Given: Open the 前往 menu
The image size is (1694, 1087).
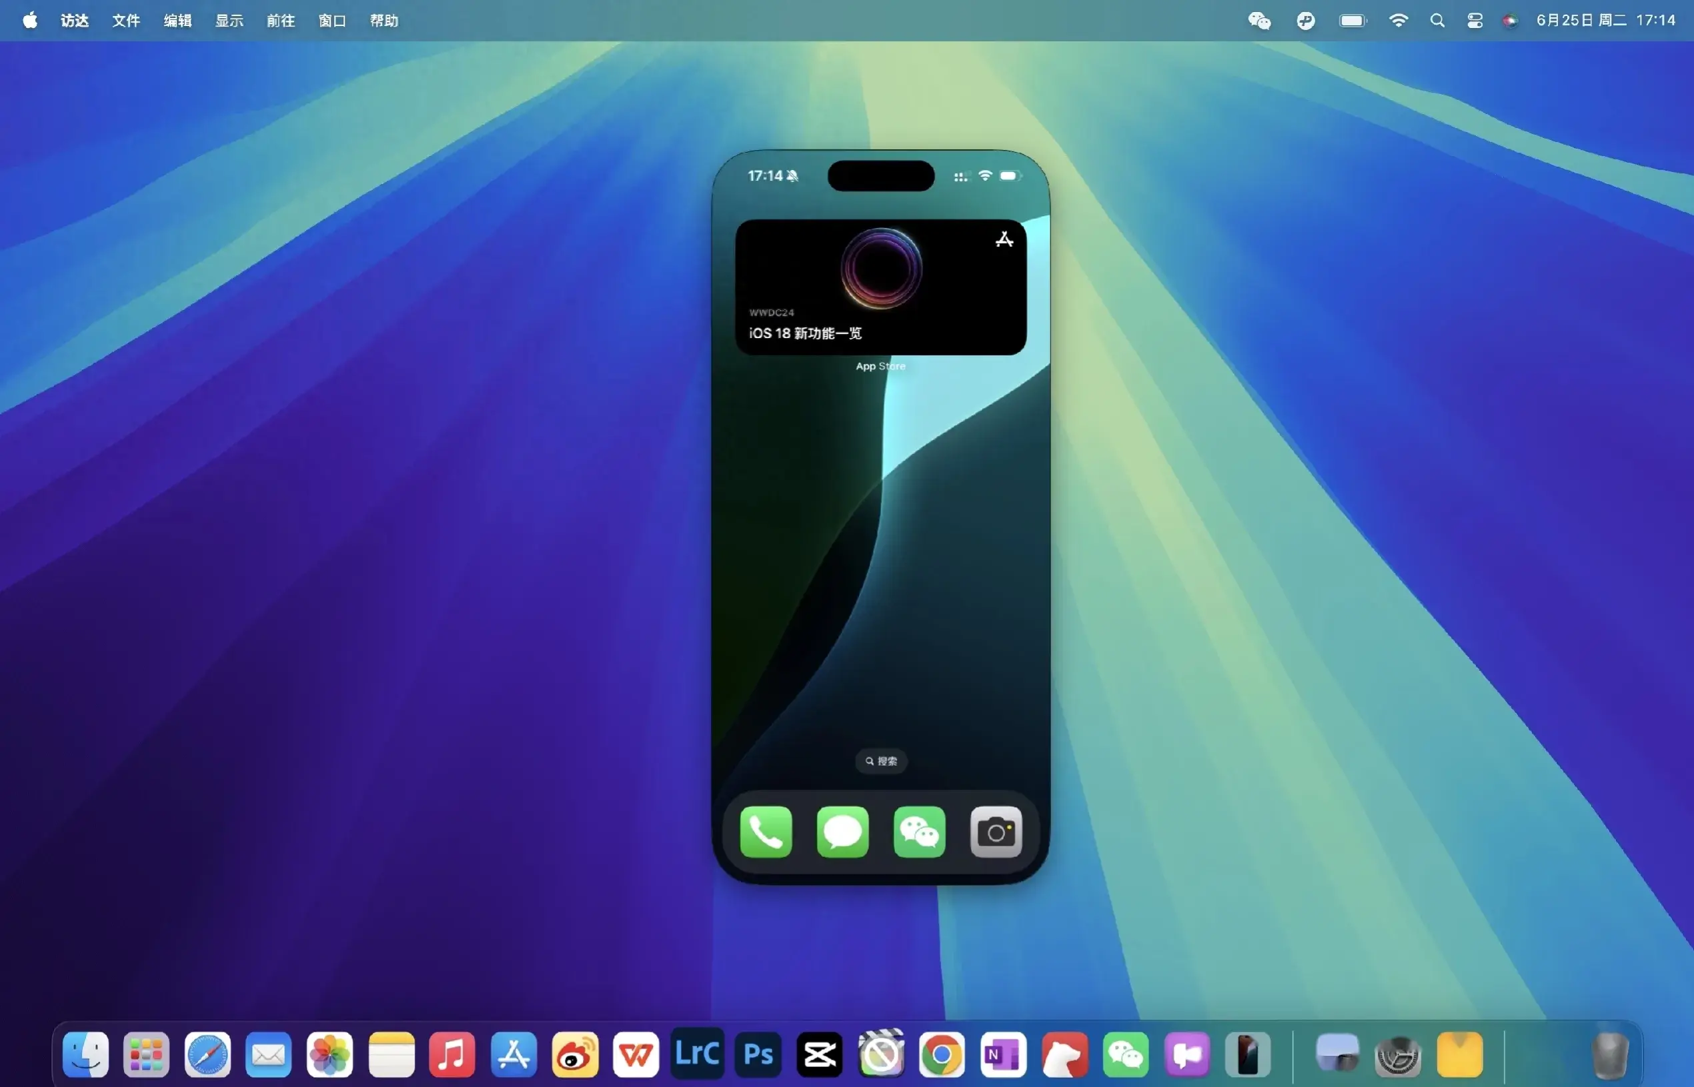Looking at the screenshot, I should pyautogui.click(x=280, y=21).
